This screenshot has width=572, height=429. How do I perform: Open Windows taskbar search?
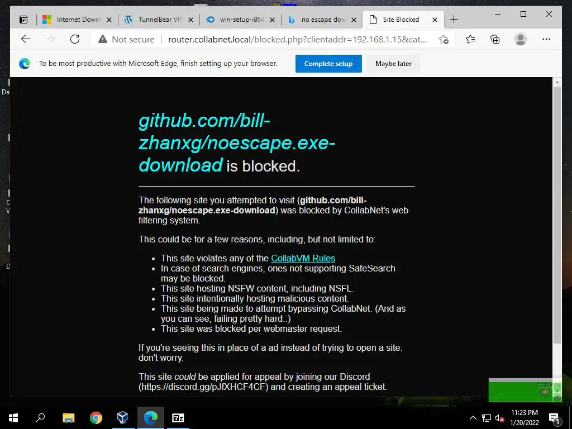[x=40, y=418]
